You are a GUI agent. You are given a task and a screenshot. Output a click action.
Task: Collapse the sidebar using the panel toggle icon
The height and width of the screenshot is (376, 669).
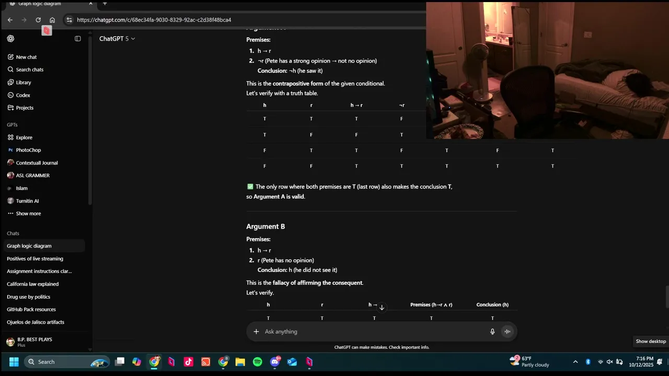coord(78,39)
